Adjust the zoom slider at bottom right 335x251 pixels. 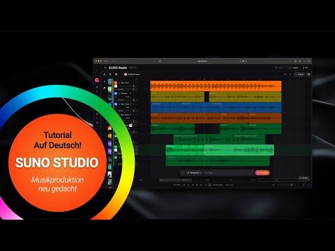click(292, 185)
